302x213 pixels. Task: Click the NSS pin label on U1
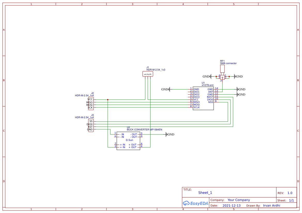coord(211,102)
